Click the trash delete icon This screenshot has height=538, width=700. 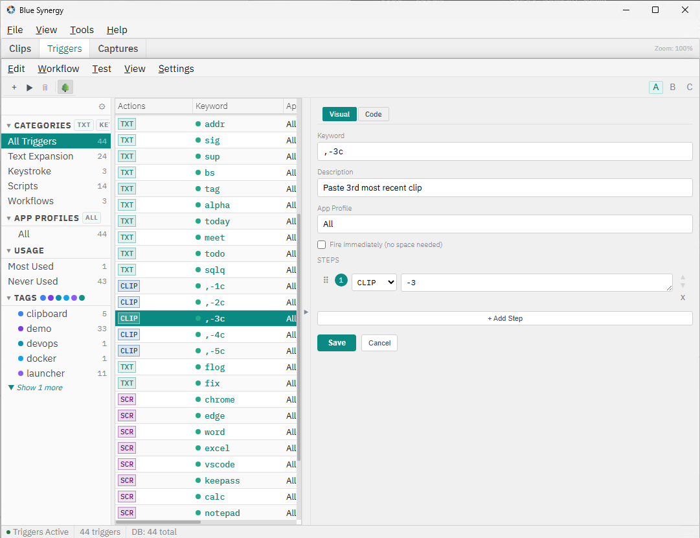click(45, 88)
